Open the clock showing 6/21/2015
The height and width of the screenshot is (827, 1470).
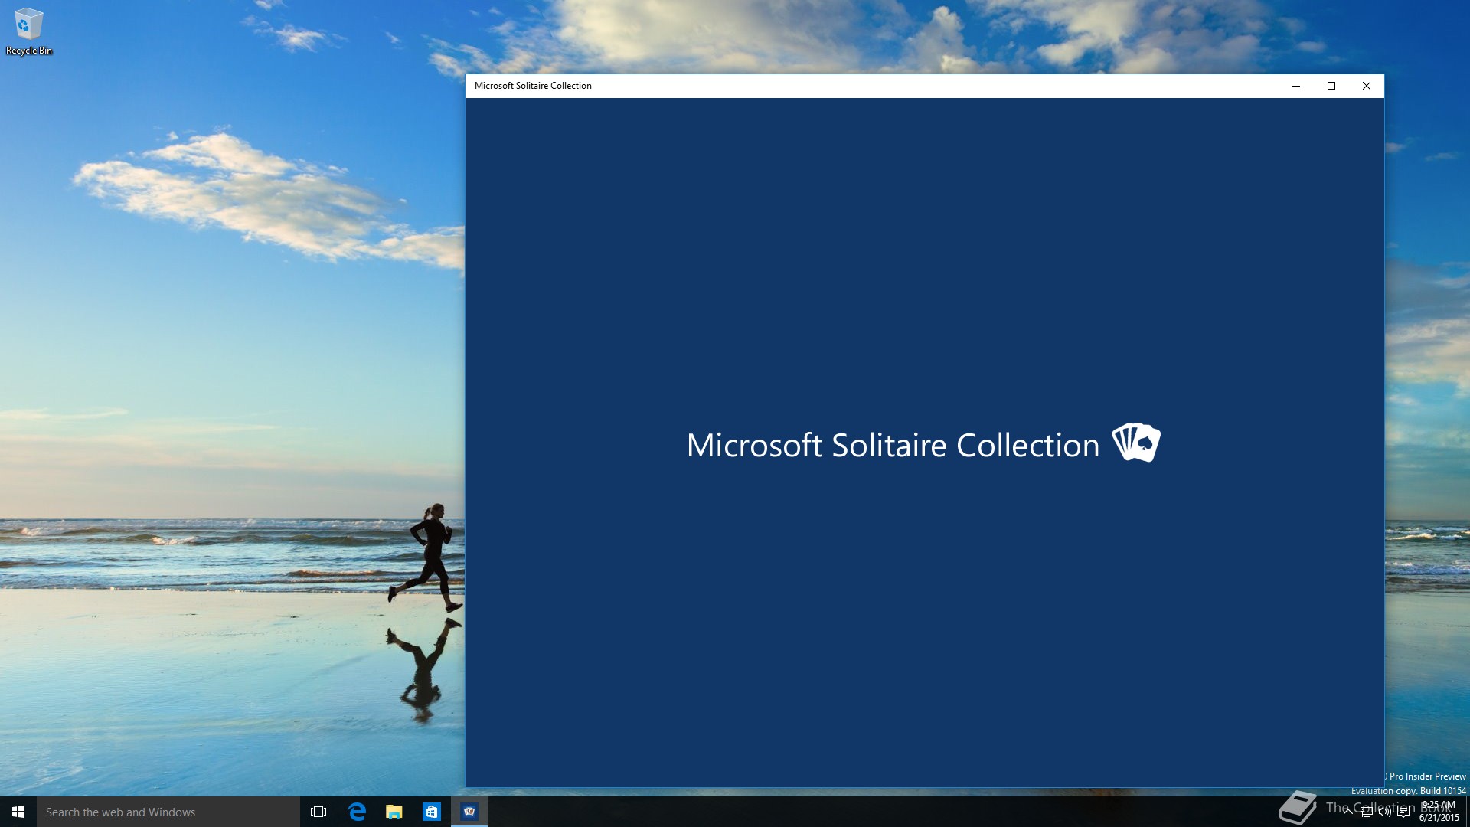click(x=1439, y=812)
